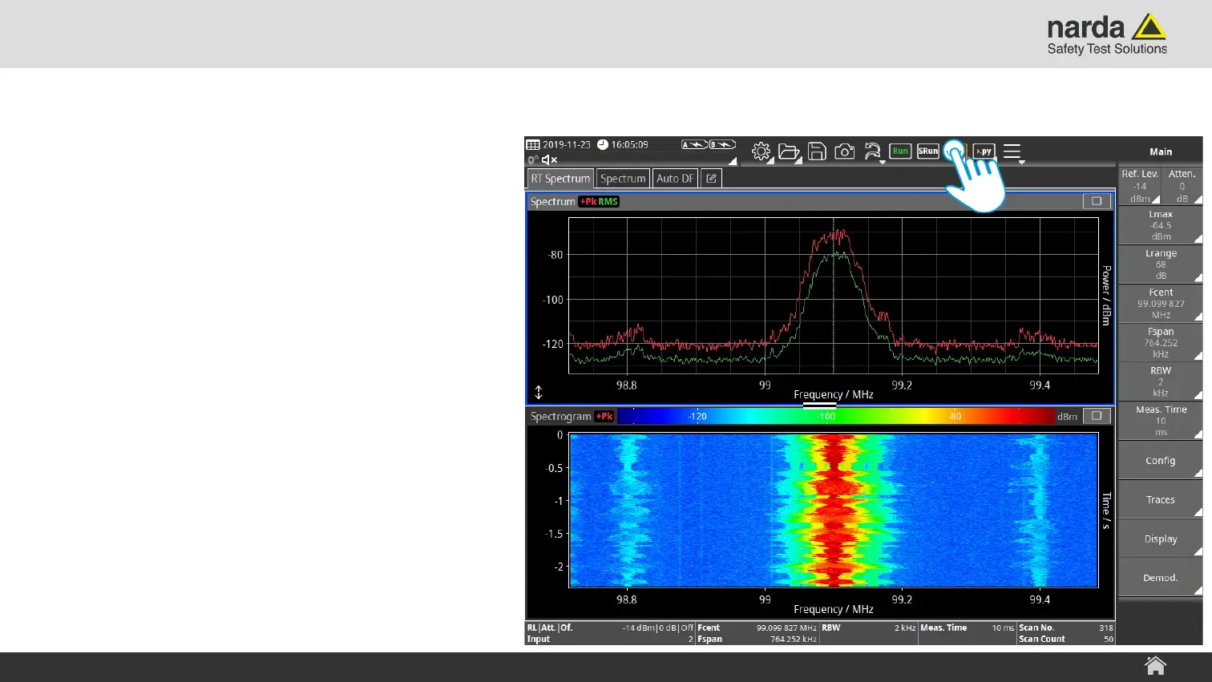
Task: Select the Spectrum tab
Action: tap(622, 179)
